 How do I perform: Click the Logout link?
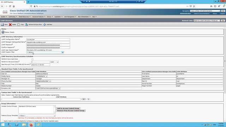tap(222, 13)
